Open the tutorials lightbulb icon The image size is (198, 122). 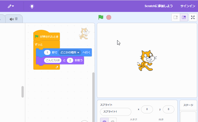coord(32,6)
